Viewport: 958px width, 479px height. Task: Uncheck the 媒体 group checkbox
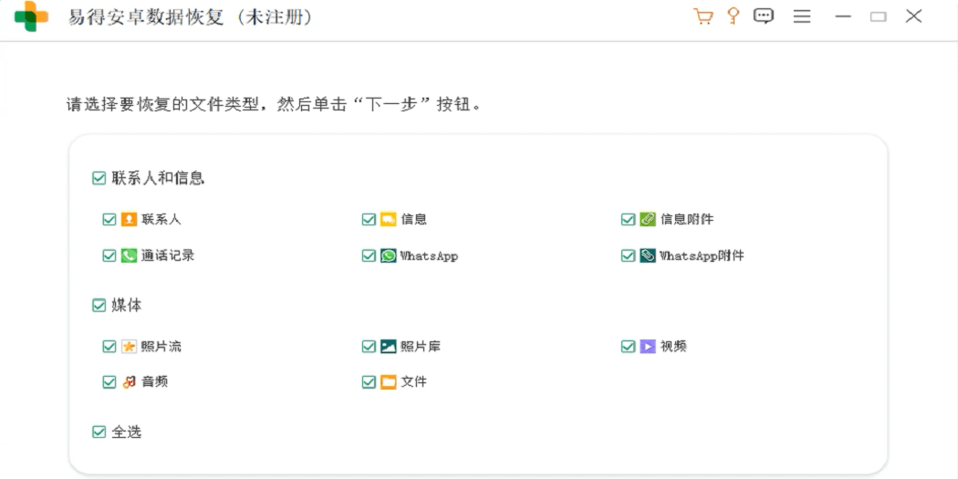click(99, 305)
